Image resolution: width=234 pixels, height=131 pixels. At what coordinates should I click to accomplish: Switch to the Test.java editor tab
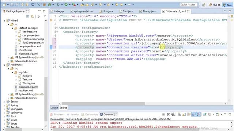tap(126, 11)
